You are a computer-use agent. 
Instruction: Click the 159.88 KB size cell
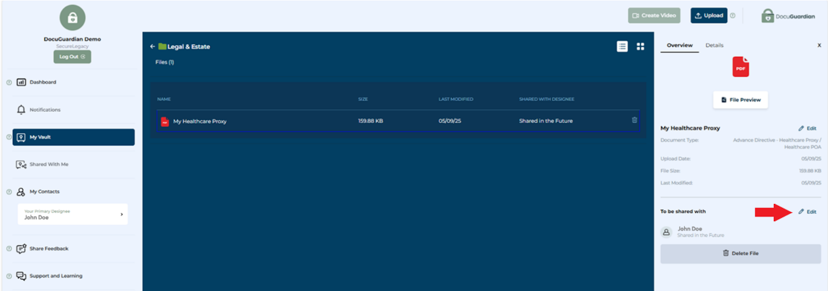coord(371,121)
